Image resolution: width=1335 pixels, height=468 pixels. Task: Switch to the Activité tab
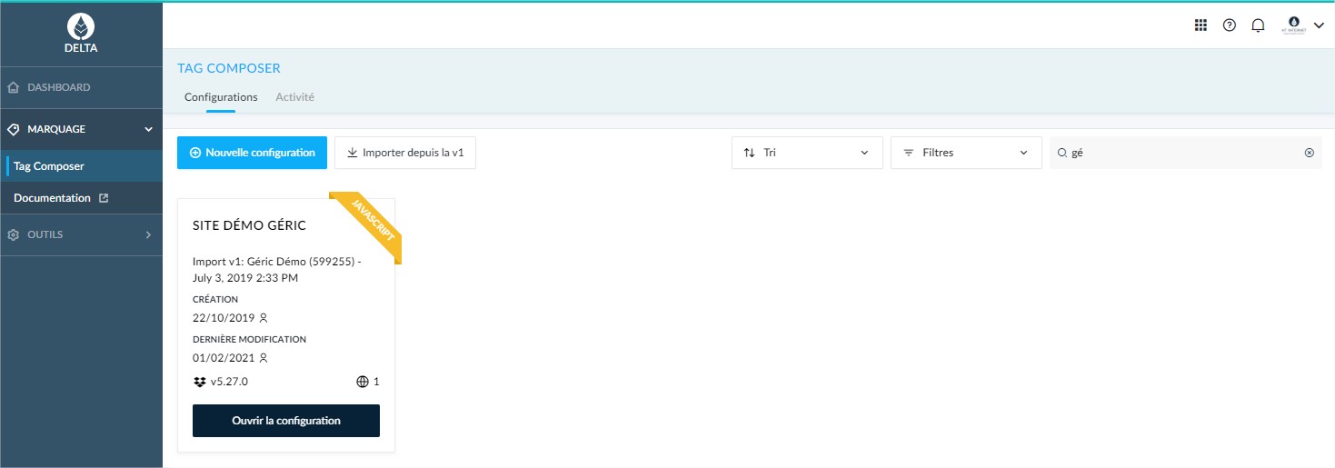pyautogui.click(x=294, y=97)
